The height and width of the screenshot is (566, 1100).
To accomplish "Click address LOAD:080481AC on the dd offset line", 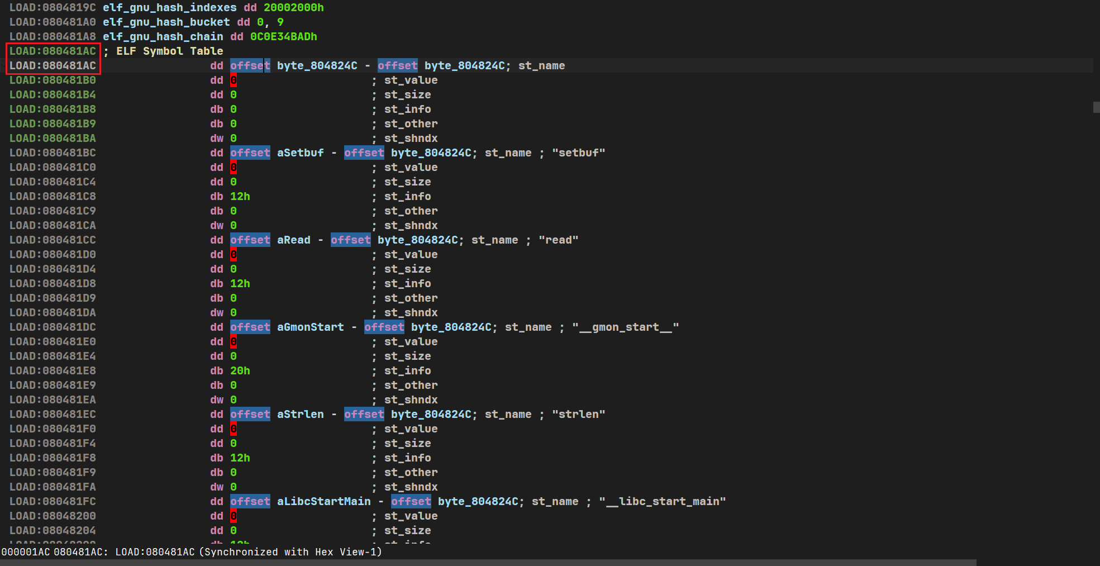I will 53,66.
